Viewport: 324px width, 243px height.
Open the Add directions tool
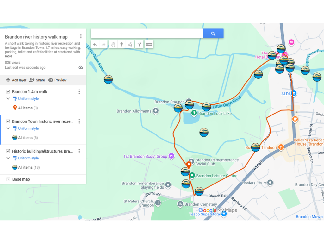[x=139, y=44]
